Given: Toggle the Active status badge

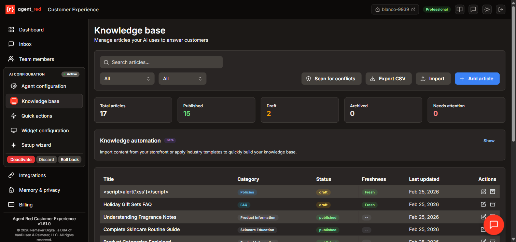Looking at the screenshot, I should (70, 74).
